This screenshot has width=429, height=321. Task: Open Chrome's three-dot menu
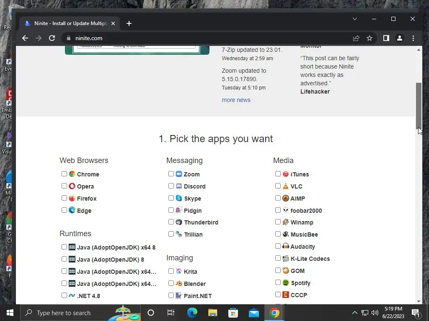[x=413, y=38]
